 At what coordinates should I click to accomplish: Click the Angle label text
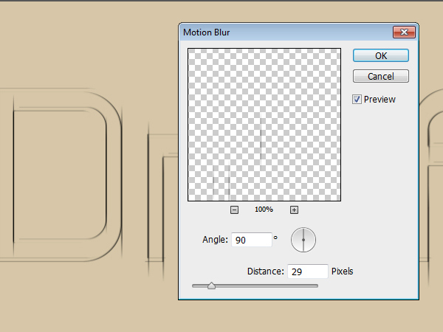(214, 240)
